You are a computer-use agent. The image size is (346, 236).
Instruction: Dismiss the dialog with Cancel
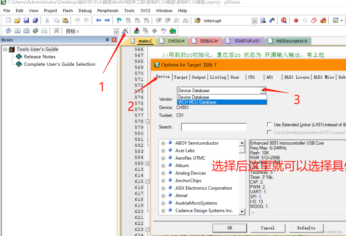pyautogui.click(x=268, y=228)
